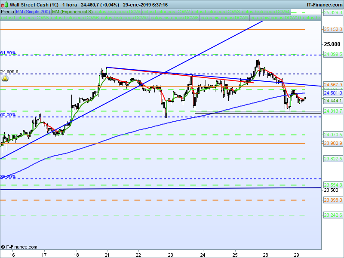Click the 24.501,0 blue moving average tag
The image size is (344, 258).
332,93
